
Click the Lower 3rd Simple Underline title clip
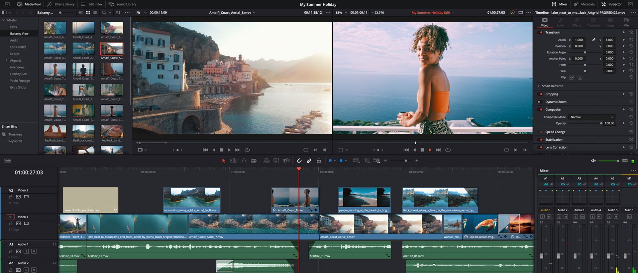coord(90,200)
